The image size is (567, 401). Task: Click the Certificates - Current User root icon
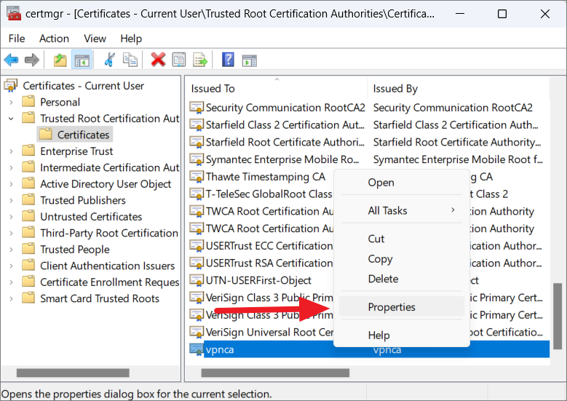(x=11, y=86)
